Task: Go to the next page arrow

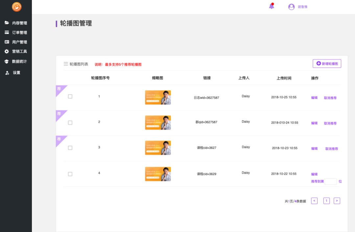Action: (x=337, y=201)
